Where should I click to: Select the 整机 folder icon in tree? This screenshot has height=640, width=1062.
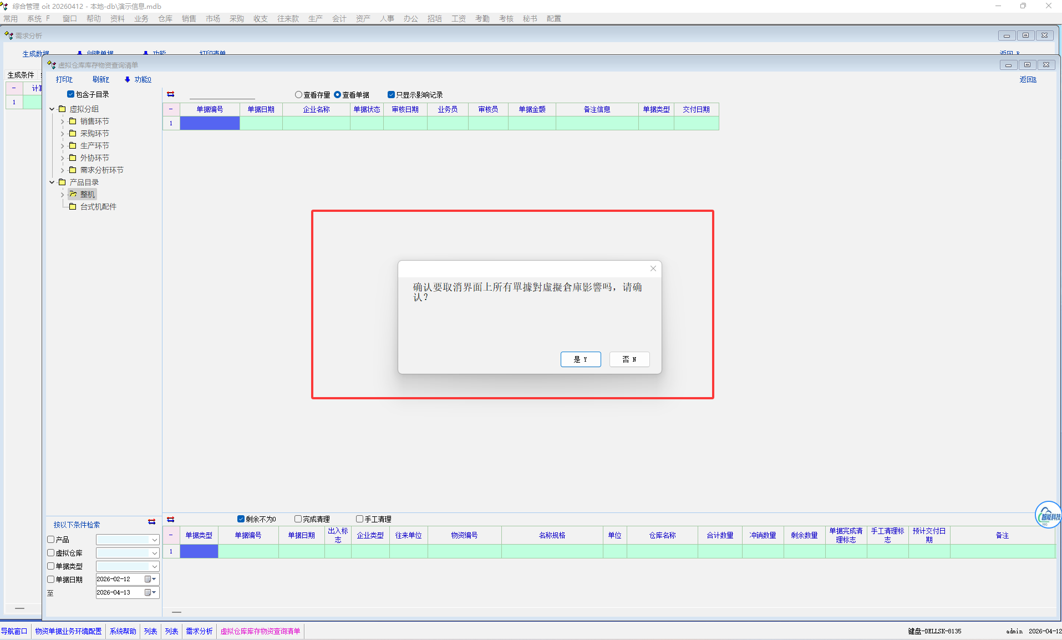pos(73,194)
